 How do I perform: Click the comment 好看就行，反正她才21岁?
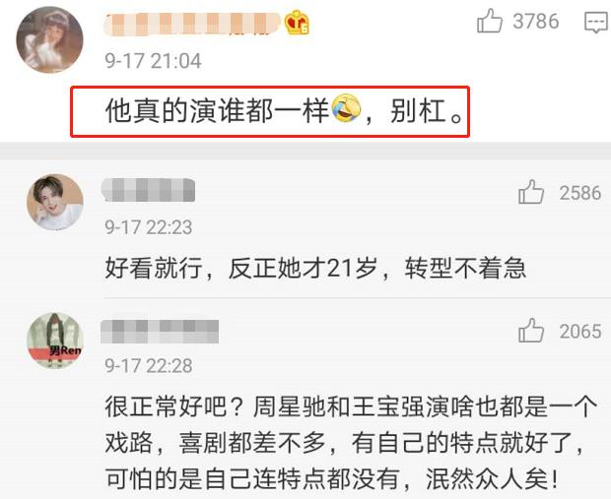point(315,268)
